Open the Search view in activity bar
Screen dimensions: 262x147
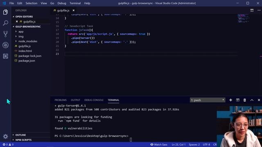(5, 23)
